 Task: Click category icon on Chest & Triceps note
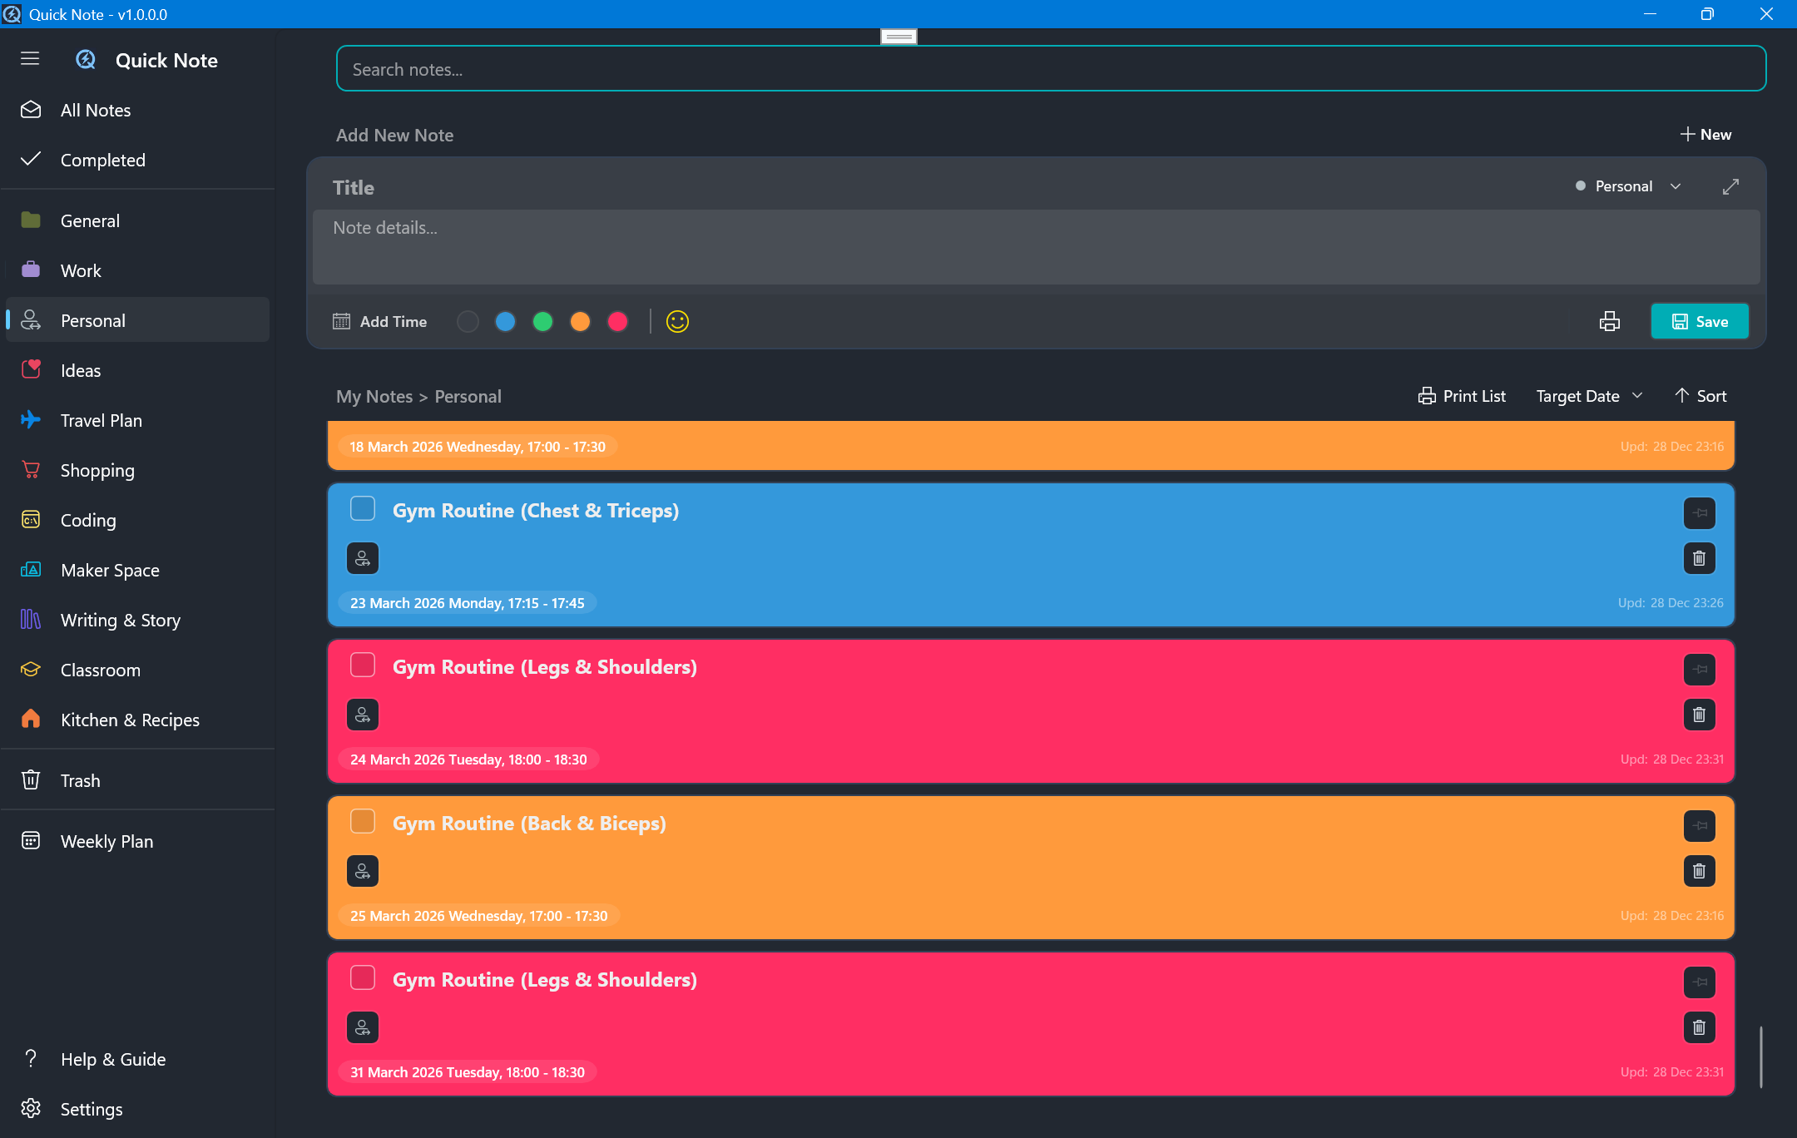tap(363, 558)
